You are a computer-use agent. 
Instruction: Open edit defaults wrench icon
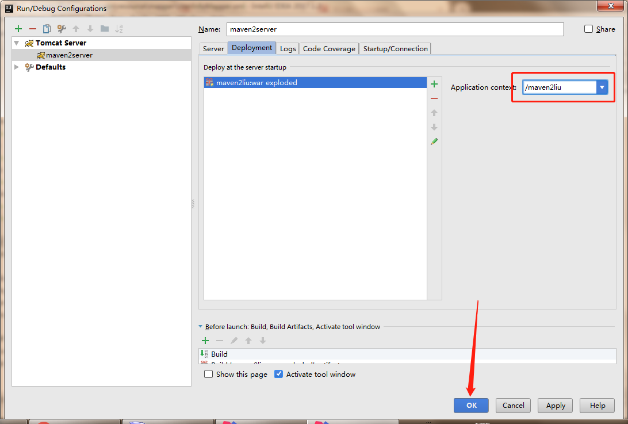coord(62,29)
